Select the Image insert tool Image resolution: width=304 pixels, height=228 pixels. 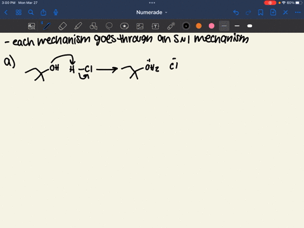pos(140,26)
